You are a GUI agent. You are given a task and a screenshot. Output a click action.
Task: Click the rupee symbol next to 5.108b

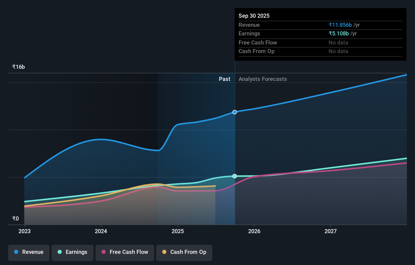pos(331,33)
